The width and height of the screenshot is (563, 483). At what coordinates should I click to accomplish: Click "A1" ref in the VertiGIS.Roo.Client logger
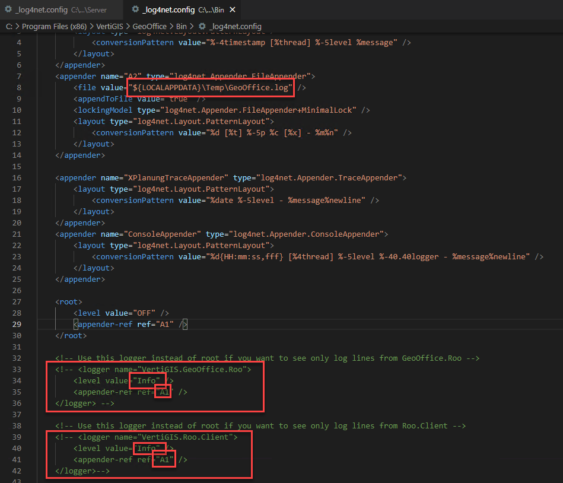click(164, 459)
